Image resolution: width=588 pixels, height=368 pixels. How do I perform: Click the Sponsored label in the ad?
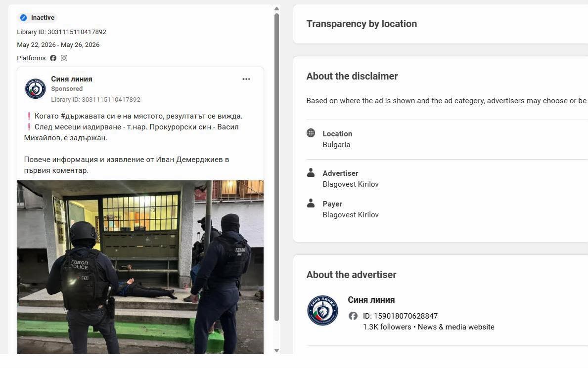[67, 89]
